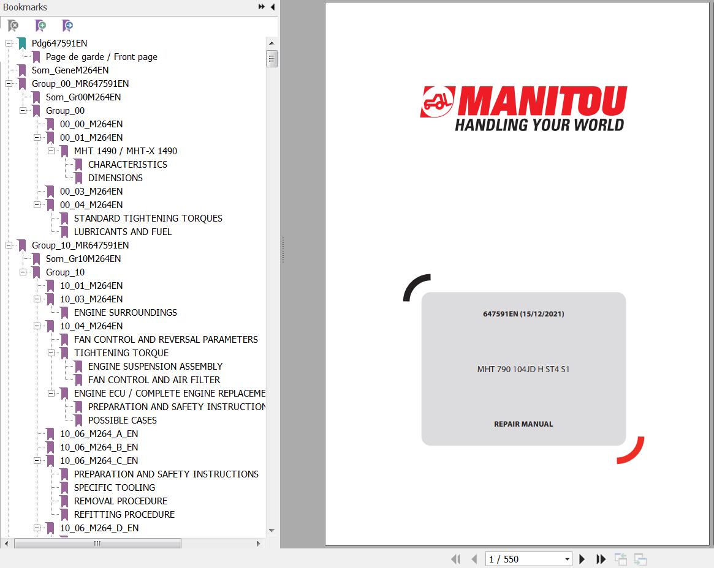Collapse the Group_00_MR647591EN bookmark
Image resolution: width=714 pixels, height=568 pixels.
tap(9, 84)
